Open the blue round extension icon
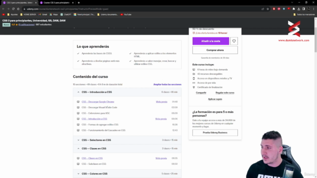Screen dimensions: 317x178 pyautogui.click(x=284, y=9)
